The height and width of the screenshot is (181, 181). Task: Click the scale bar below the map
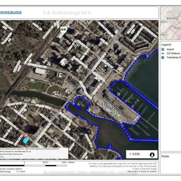tap(33, 166)
